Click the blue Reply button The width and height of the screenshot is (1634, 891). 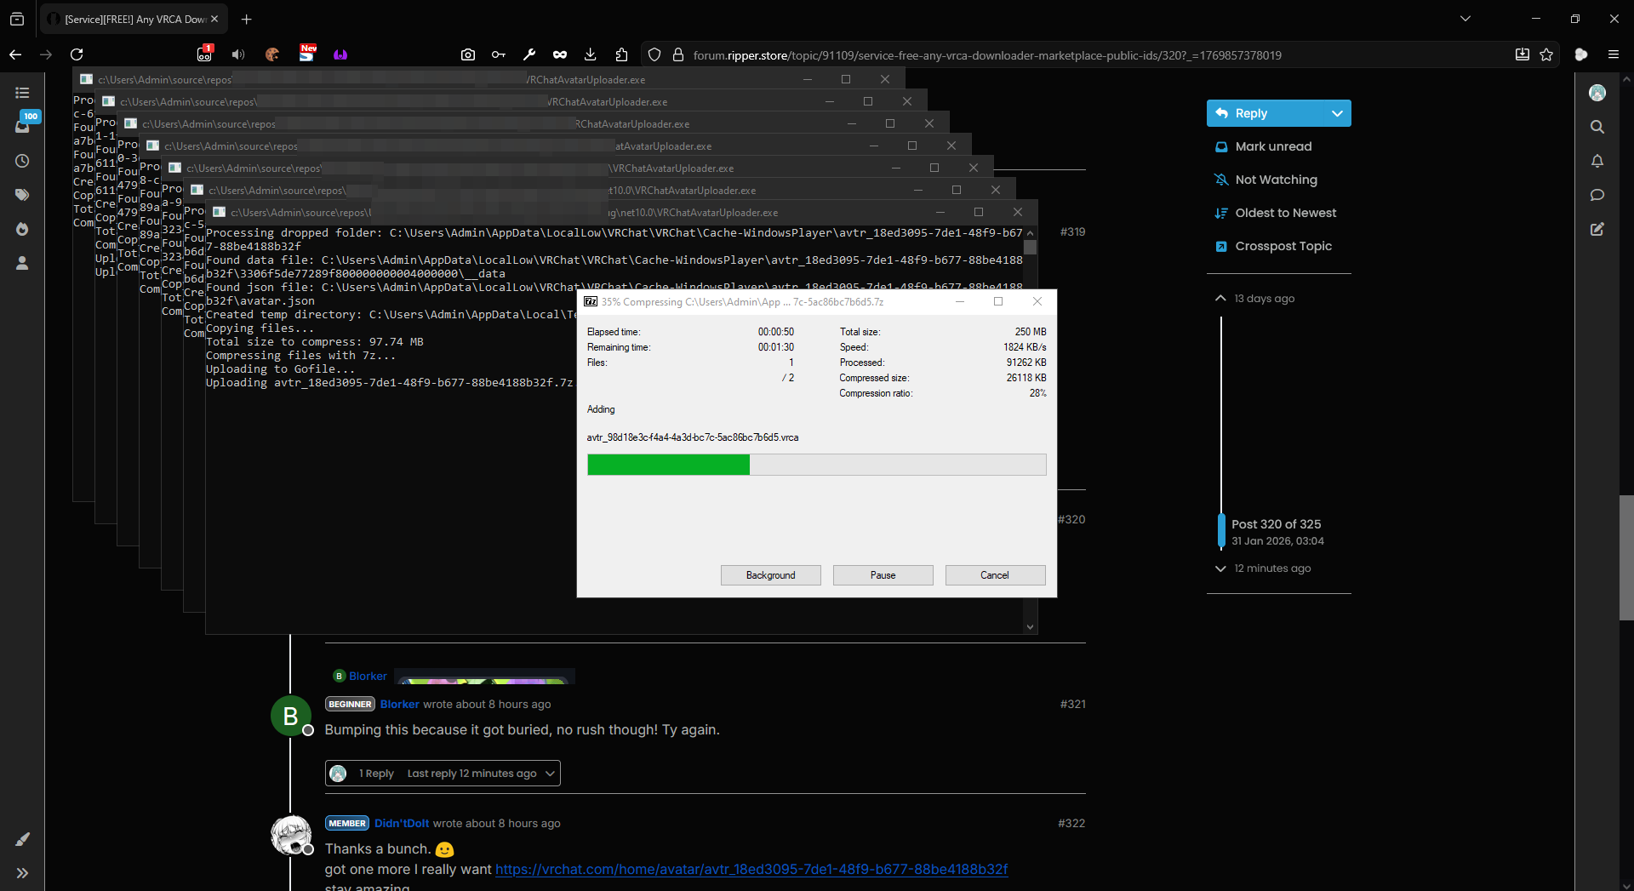point(1265,113)
